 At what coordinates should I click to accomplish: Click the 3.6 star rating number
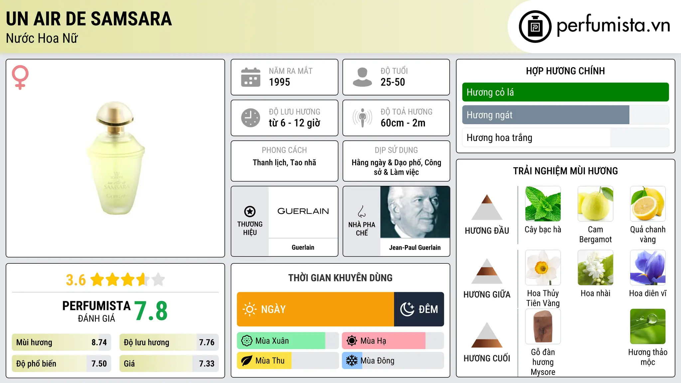point(76,280)
